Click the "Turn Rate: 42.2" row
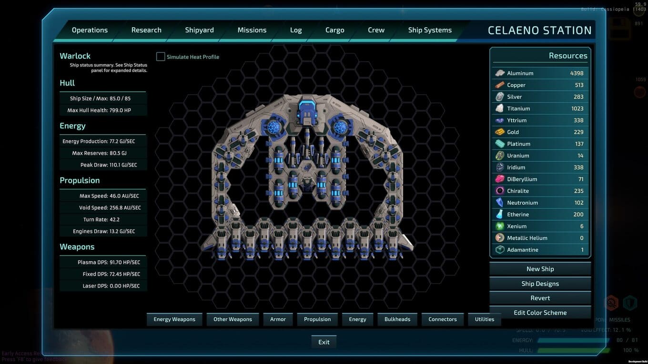Viewport: 648px width, 364px height. tap(103, 219)
